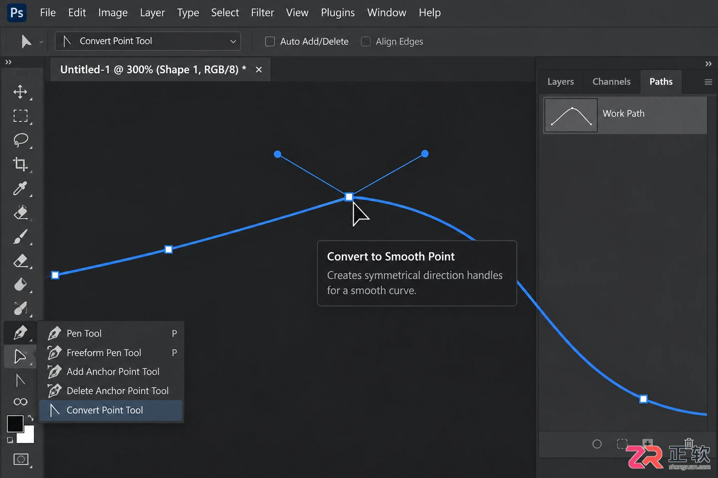Choose Delete Anchor Point Tool
This screenshot has width=718, height=478.
111,391
